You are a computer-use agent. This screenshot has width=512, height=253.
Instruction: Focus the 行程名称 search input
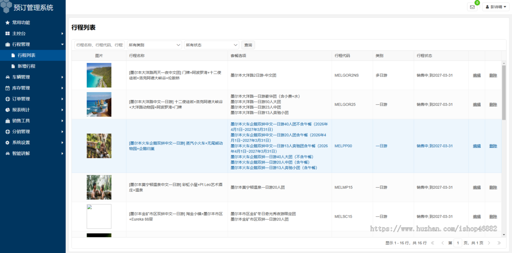pos(99,45)
